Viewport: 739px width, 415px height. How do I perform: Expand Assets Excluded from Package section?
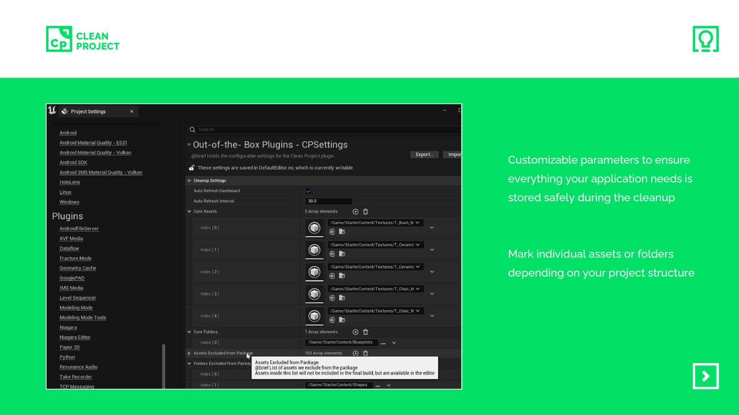coord(189,353)
